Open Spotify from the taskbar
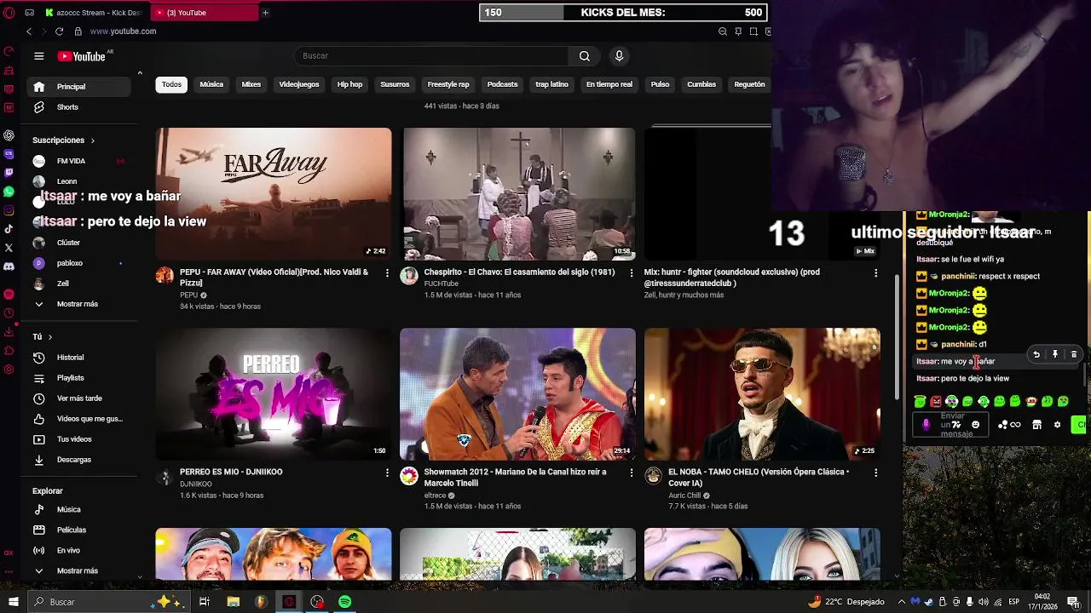 [x=345, y=602]
